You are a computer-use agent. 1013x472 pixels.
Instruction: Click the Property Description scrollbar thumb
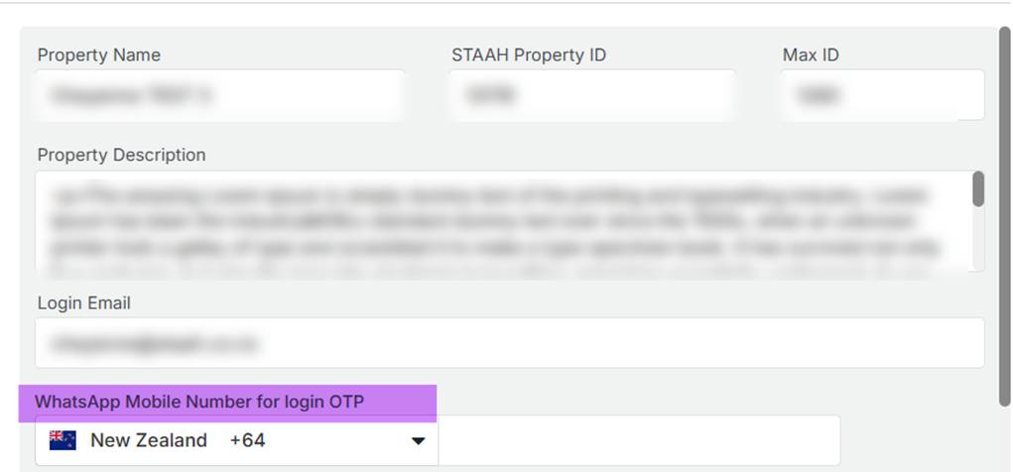(978, 189)
